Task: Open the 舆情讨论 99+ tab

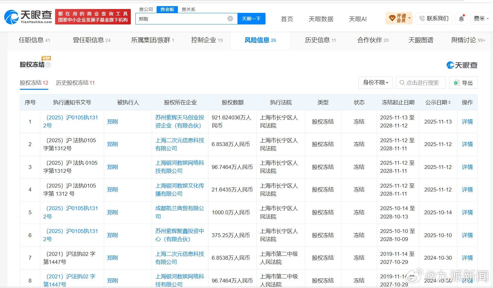Action: 468,40
